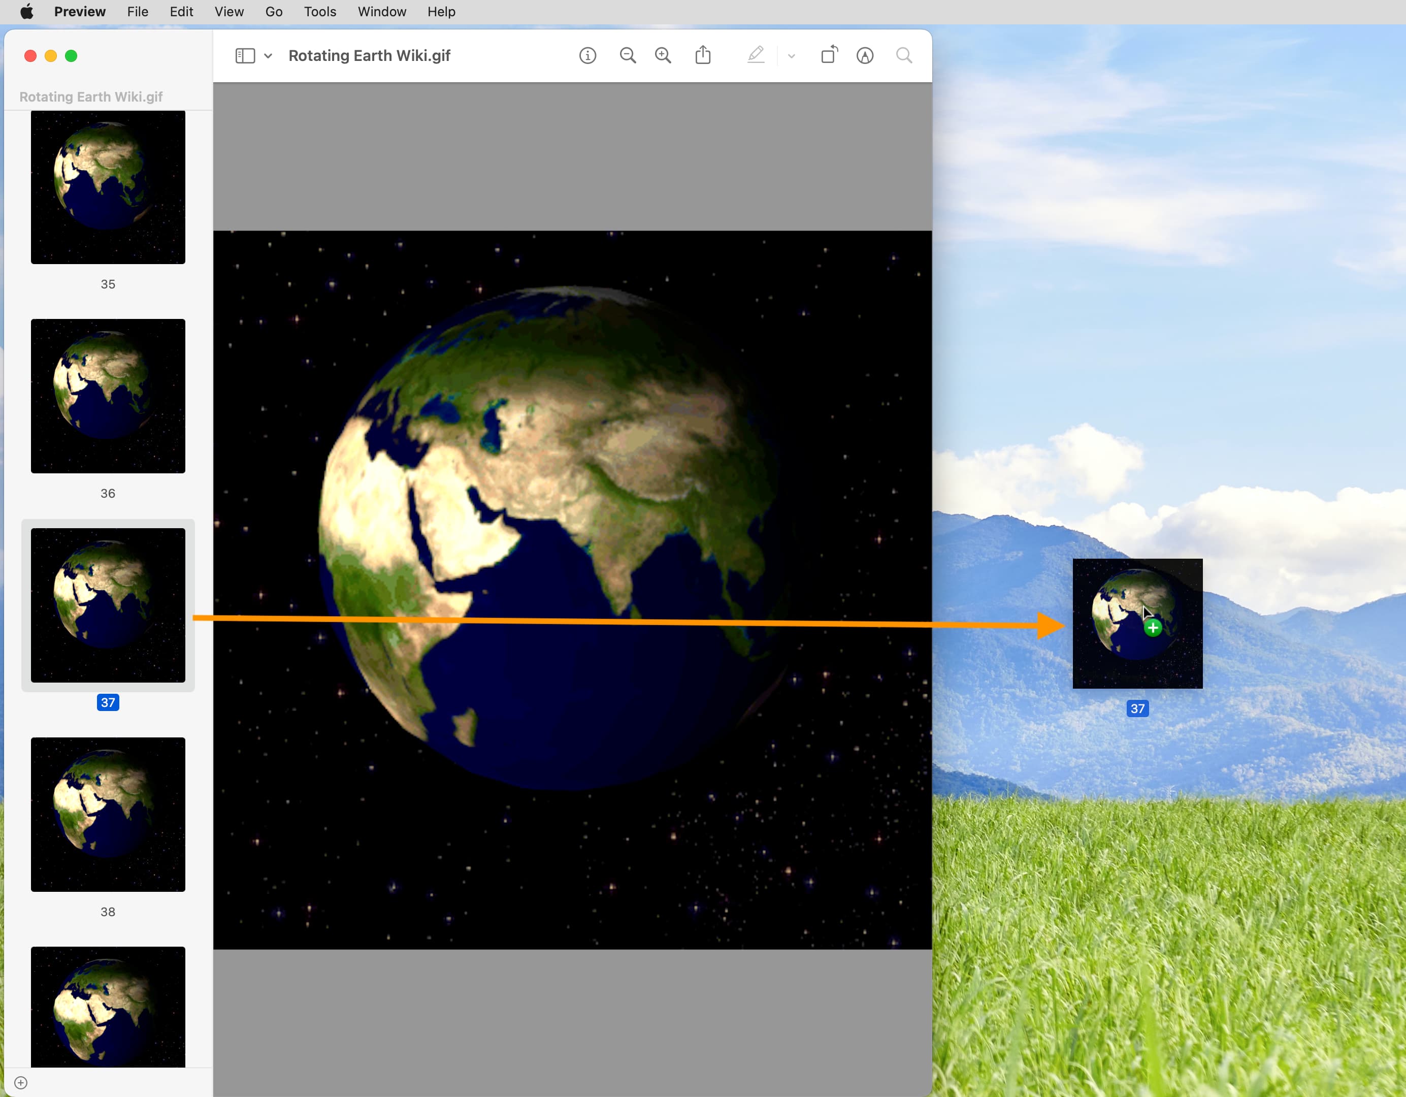Open the File menu

(138, 12)
